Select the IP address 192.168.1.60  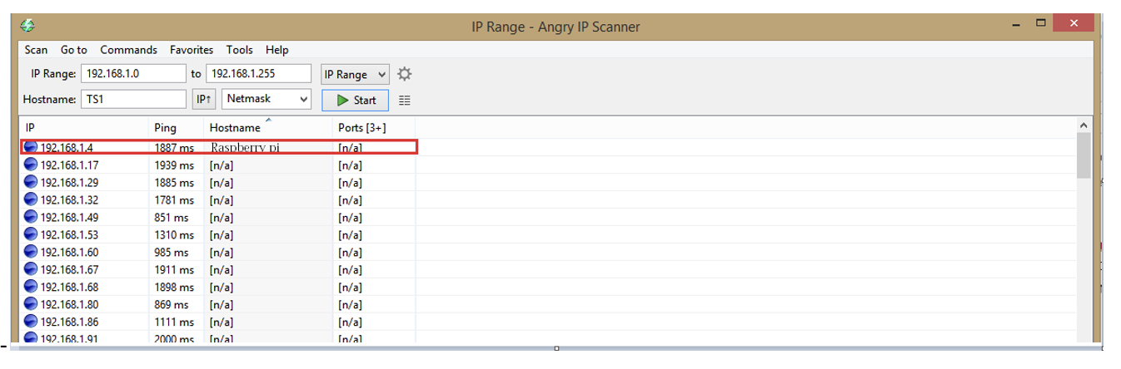click(x=69, y=253)
